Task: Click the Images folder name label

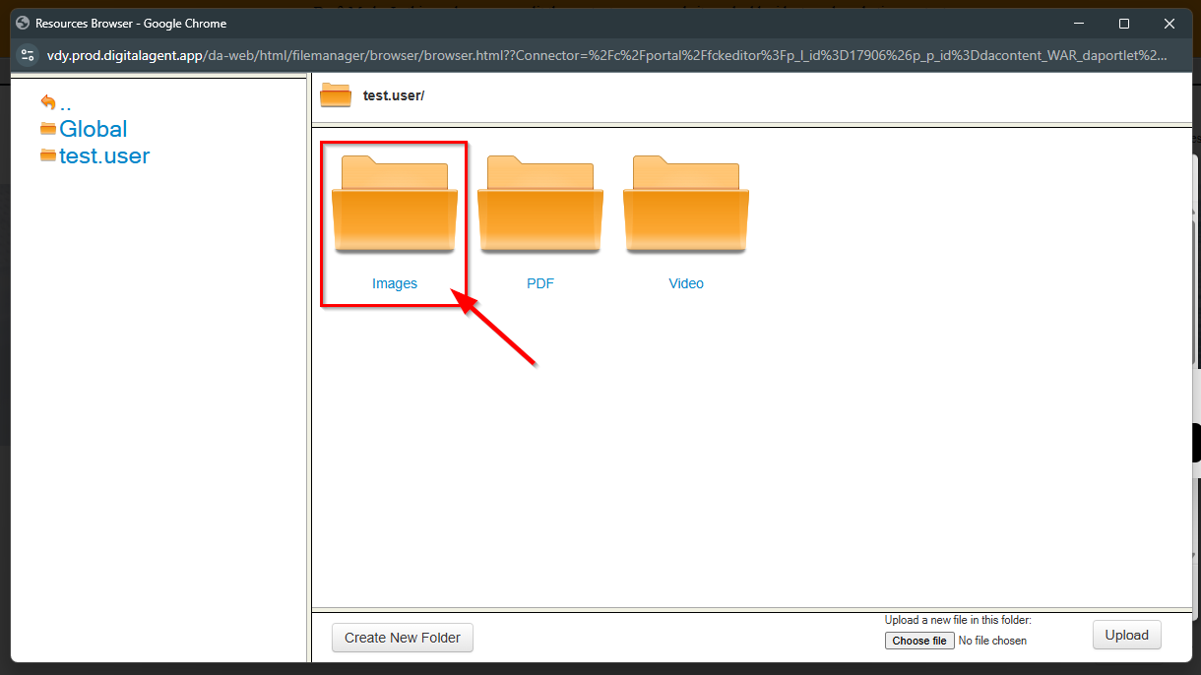Action: click(x=395, y=283)
